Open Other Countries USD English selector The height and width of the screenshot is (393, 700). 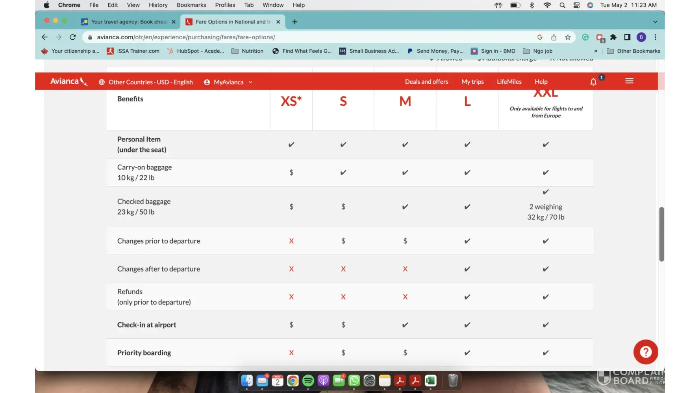click(x=146, y=82)
